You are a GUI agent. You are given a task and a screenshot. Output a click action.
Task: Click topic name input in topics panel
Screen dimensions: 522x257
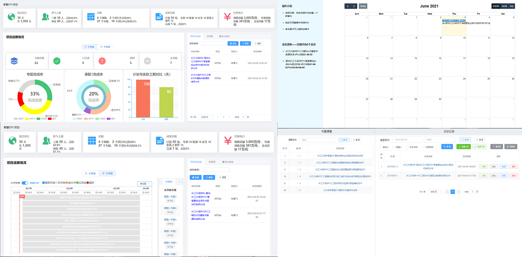[317, 140]
